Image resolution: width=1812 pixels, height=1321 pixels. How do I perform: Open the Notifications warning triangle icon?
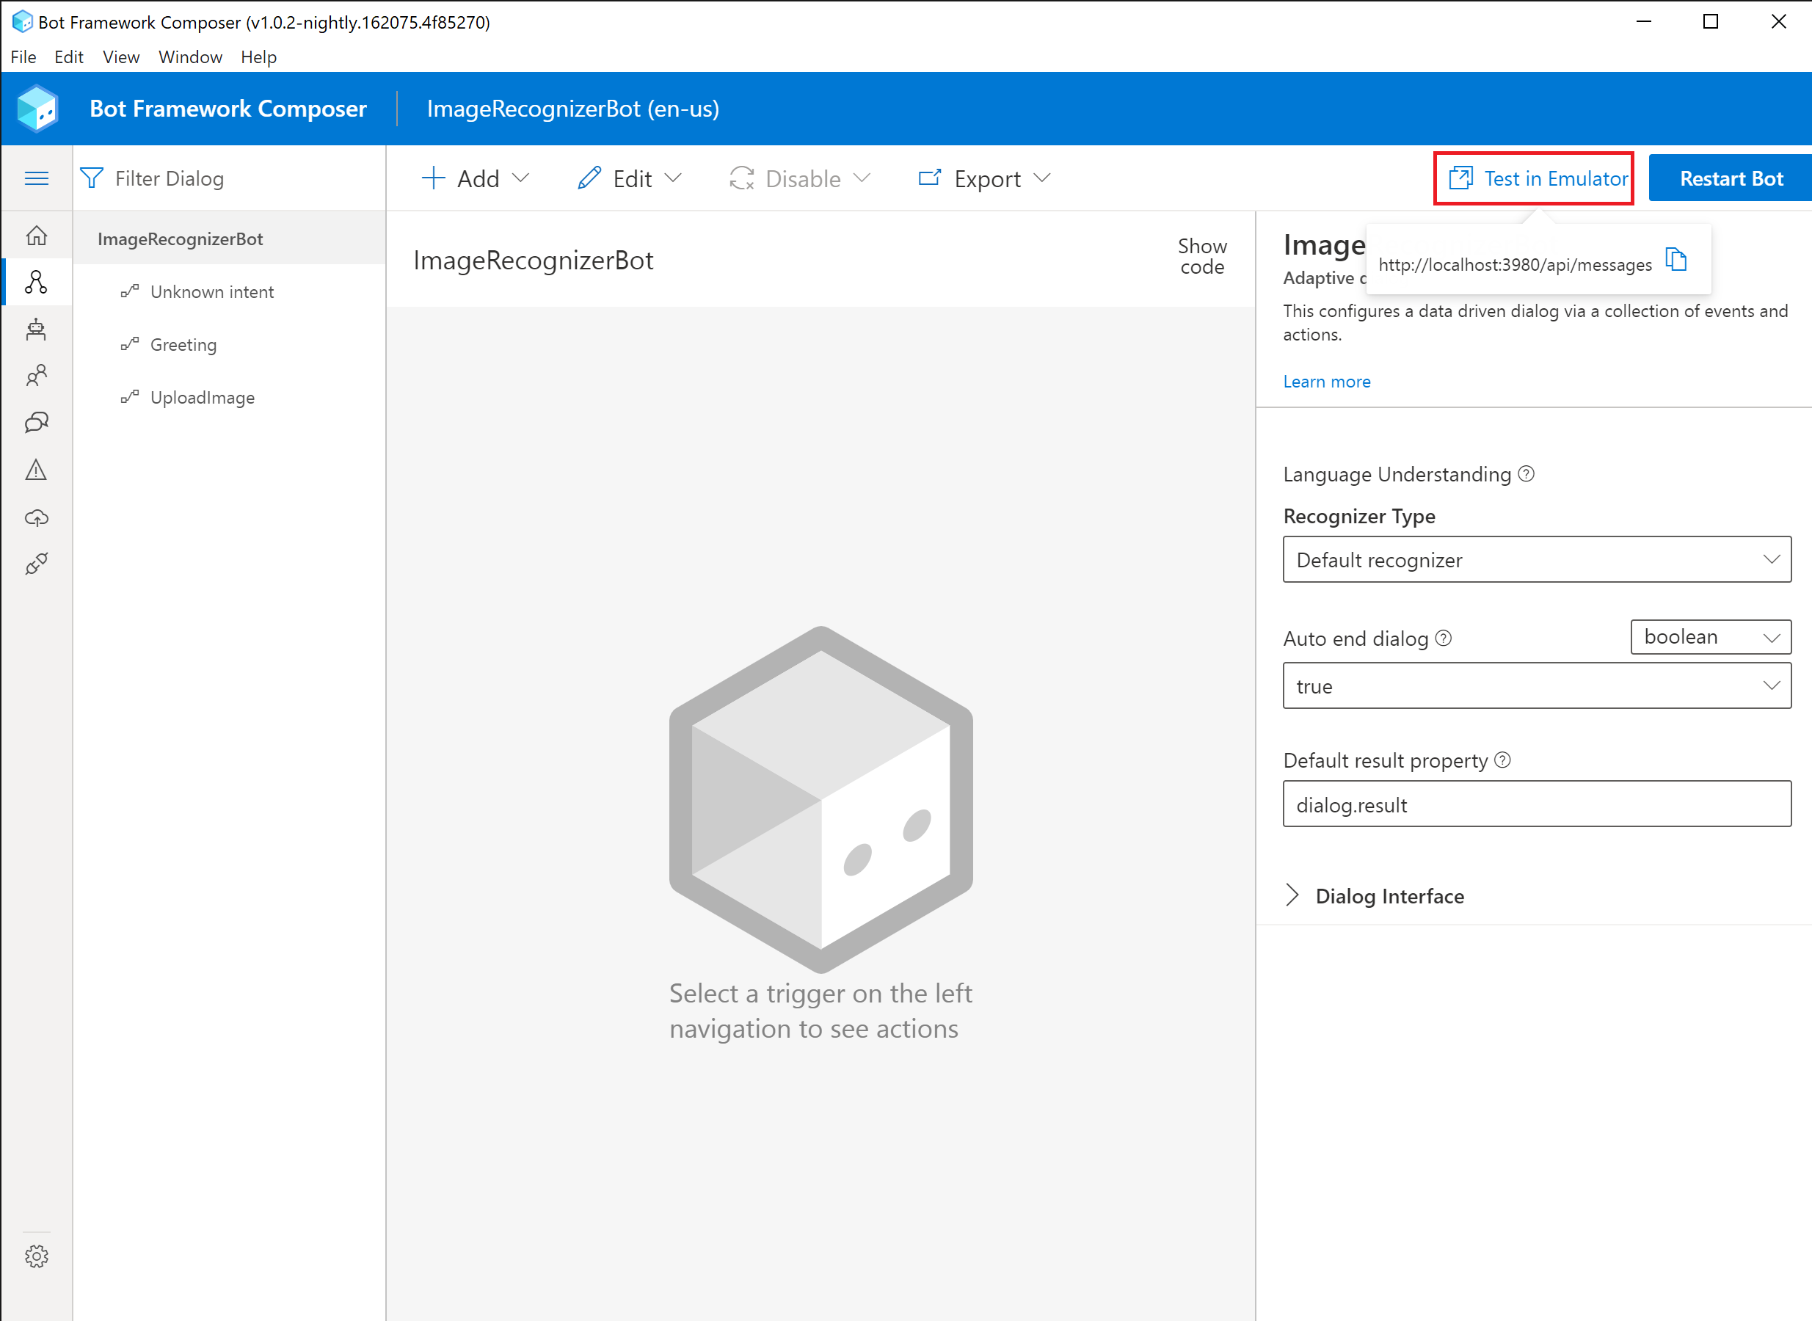tap(37, 470)
